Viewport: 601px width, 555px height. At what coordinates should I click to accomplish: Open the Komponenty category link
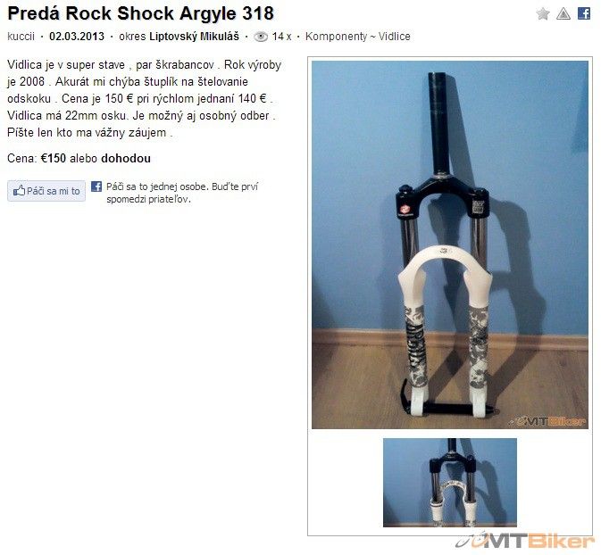336,37
